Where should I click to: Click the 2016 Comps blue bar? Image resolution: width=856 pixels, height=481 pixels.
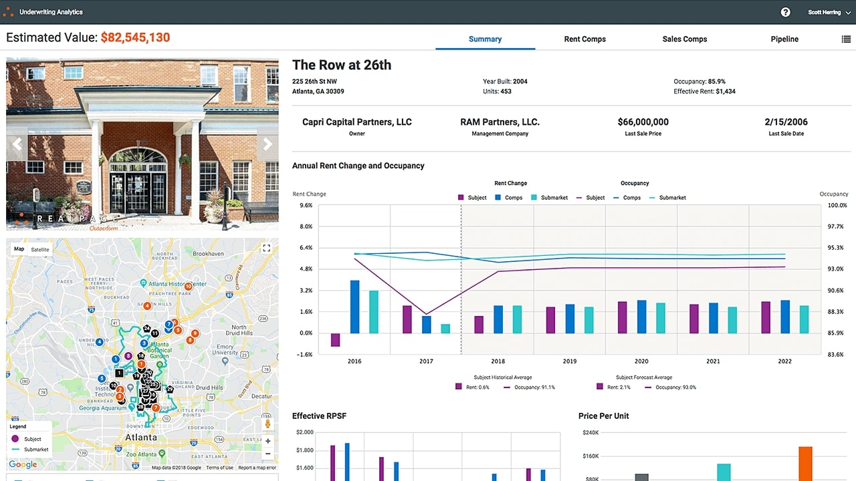pyautogui.click(x=354, y=307)
